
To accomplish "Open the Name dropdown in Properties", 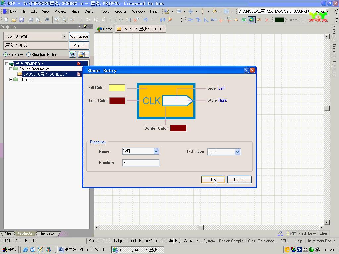I will [x=156, y=151].
